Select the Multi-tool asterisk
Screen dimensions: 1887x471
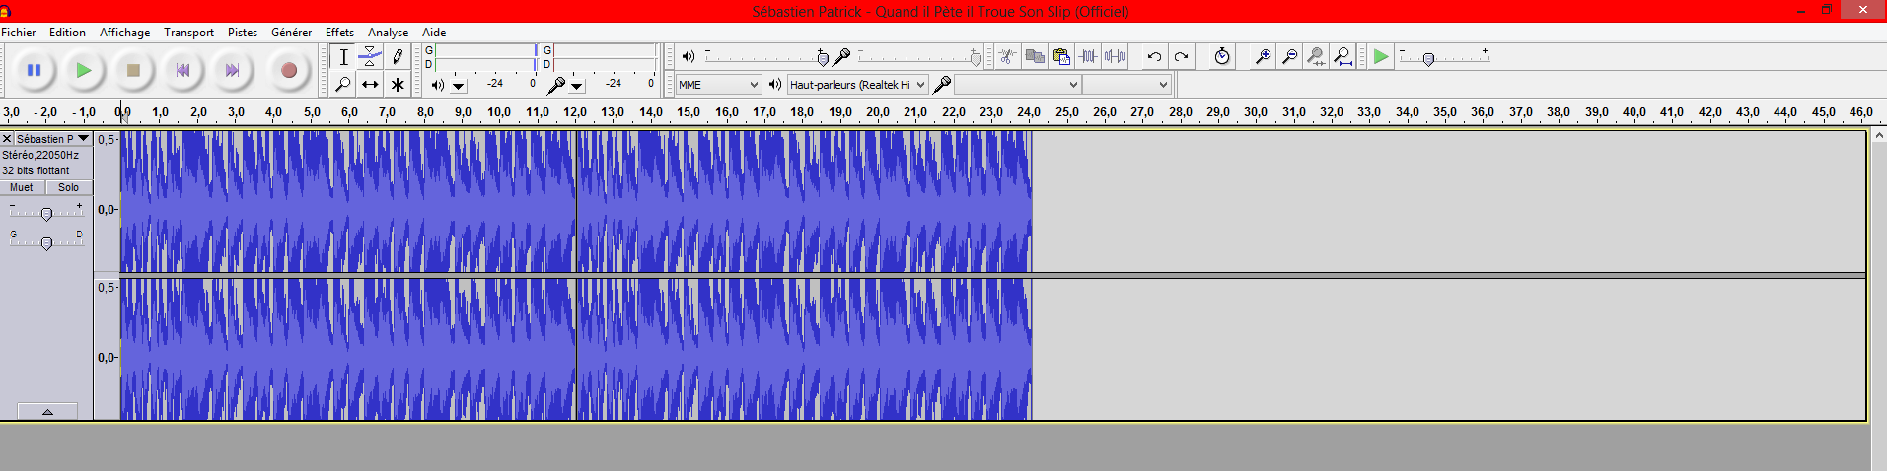398,84
